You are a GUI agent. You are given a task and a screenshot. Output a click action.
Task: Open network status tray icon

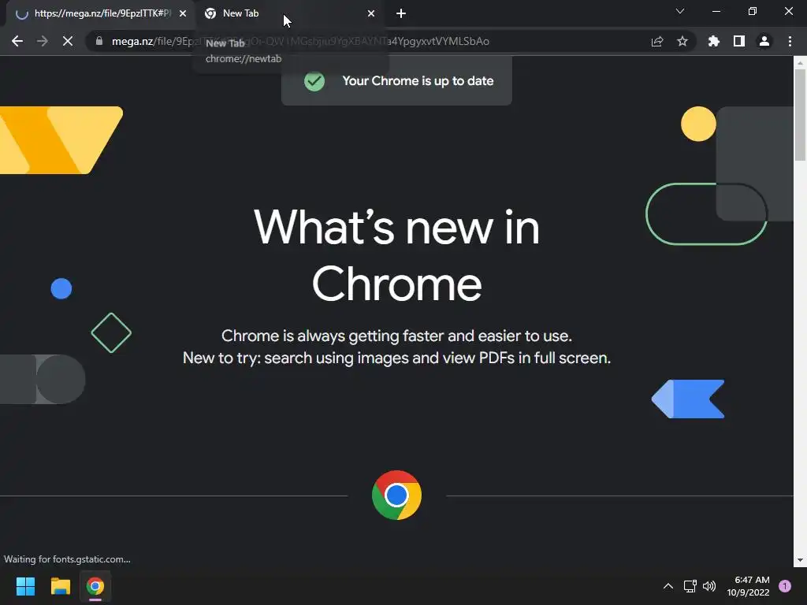coord(690,586)
